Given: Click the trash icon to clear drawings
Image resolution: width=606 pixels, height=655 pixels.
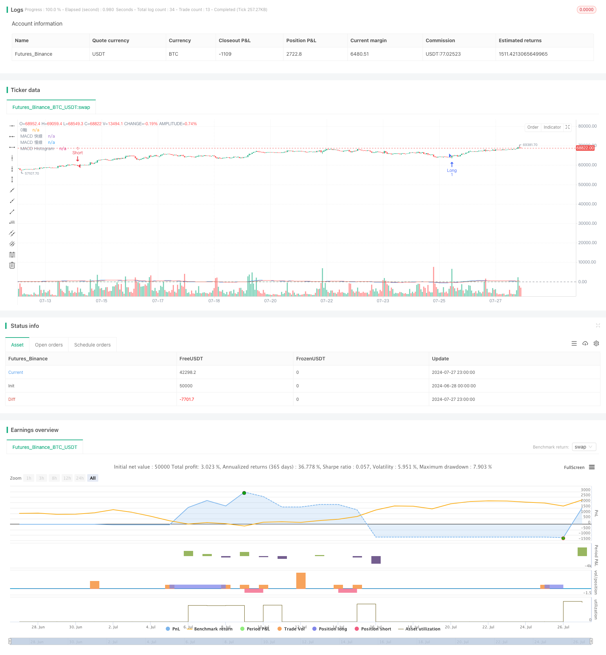Looking at the screenshot, I should pyautogui.click(x=12, y=265).
